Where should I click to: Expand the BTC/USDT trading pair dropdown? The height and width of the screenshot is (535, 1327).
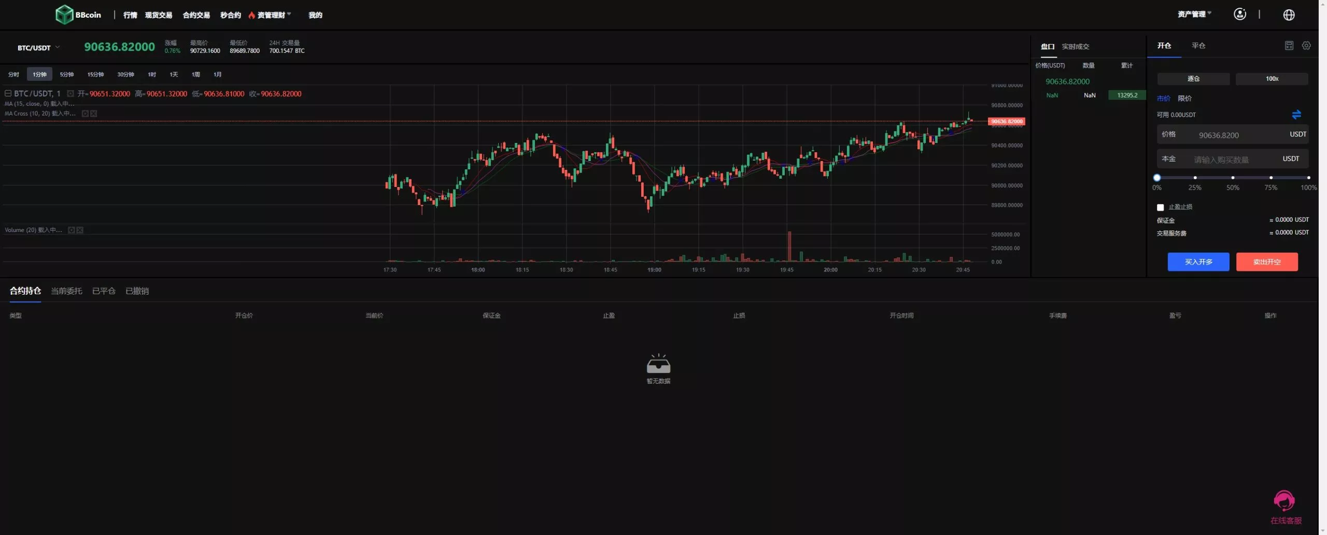[38, 48]
